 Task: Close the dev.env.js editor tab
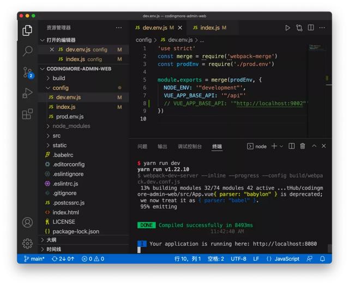click(x=180, y=28)
